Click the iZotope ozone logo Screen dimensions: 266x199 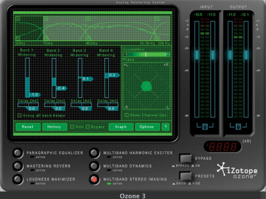click(x=237, y=170)
